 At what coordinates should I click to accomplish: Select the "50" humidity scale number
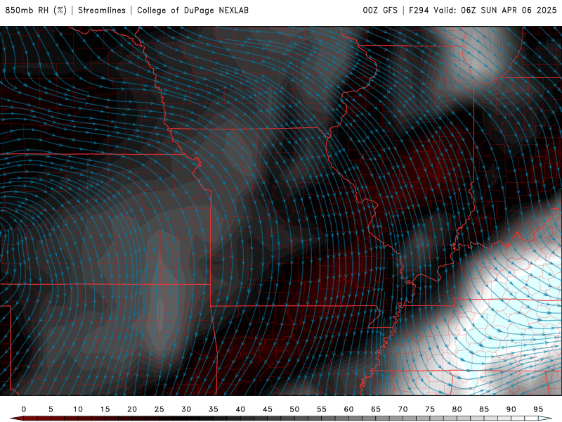[x=294, y=409]
